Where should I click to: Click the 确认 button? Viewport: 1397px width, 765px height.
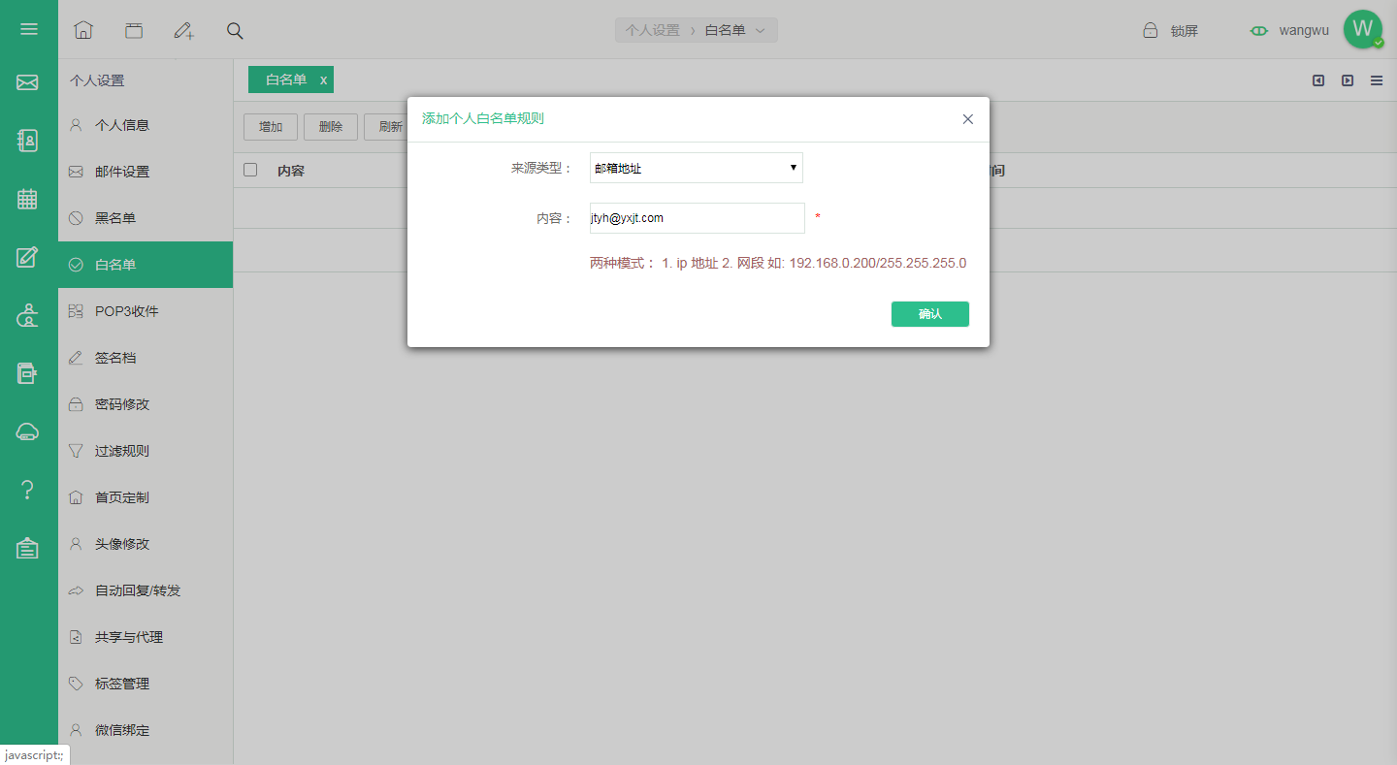tap(929, 314)
